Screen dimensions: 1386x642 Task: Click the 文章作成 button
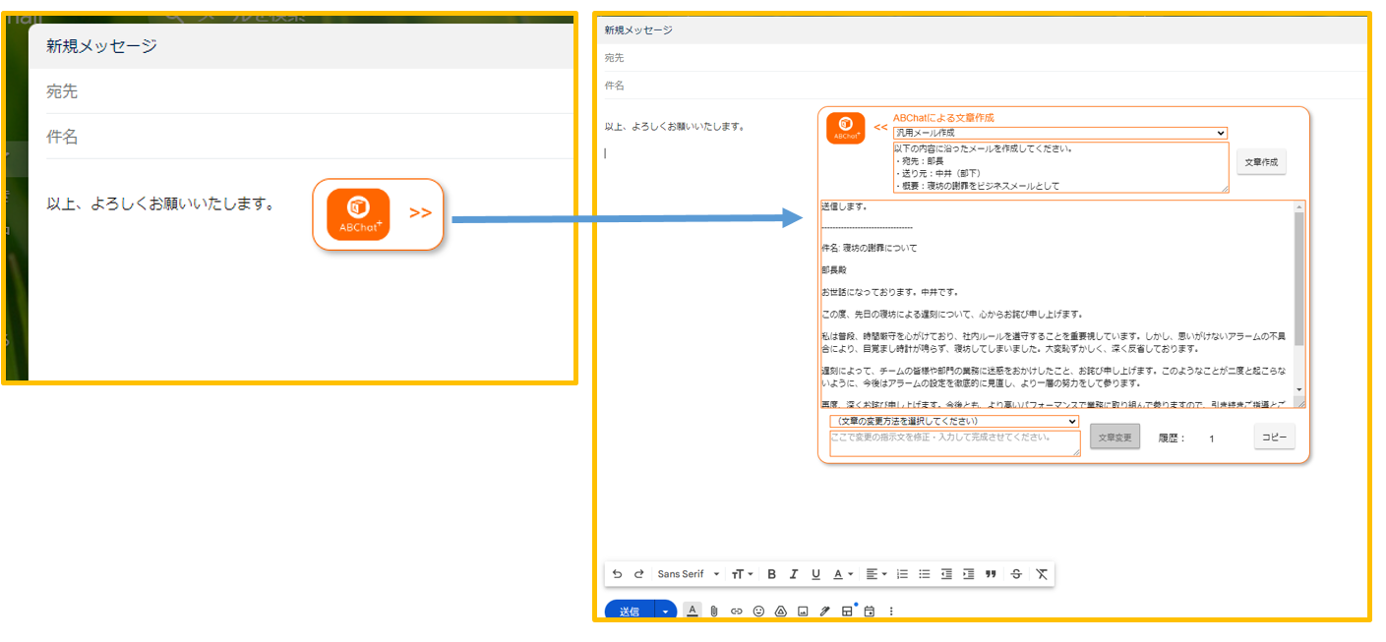(1261, 162)
